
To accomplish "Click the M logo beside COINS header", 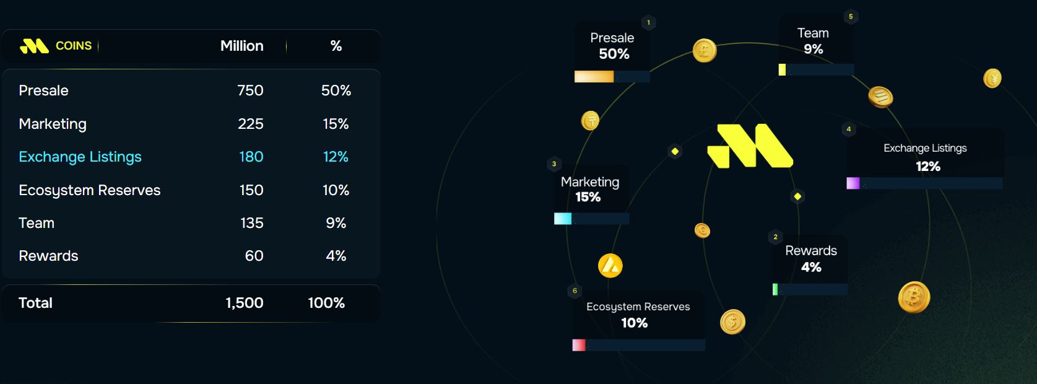I will click(x=34, y=46).
